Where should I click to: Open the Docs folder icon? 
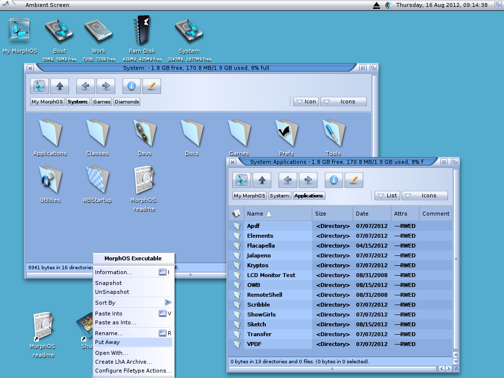[192, 132]
